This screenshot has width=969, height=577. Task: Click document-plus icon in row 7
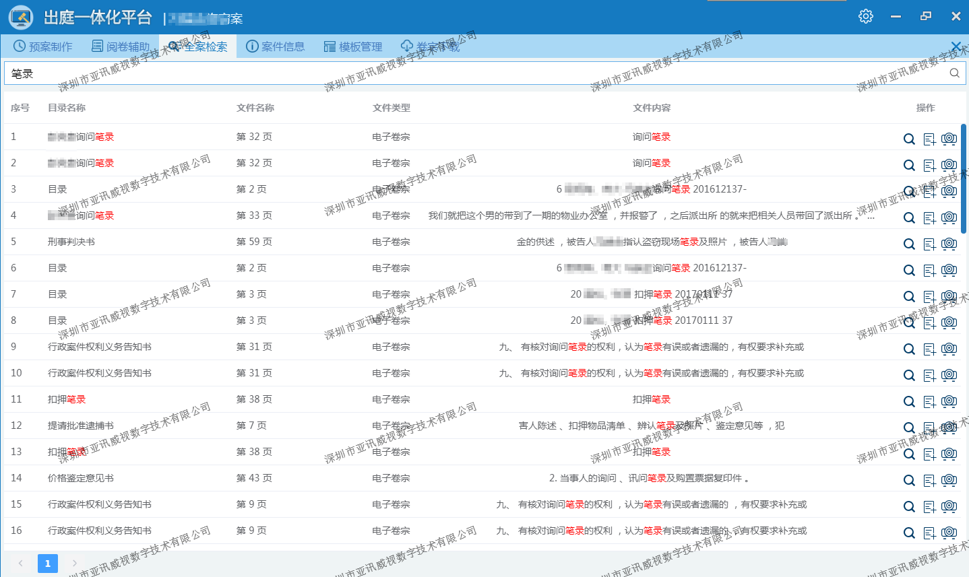[x=929, y=297]
